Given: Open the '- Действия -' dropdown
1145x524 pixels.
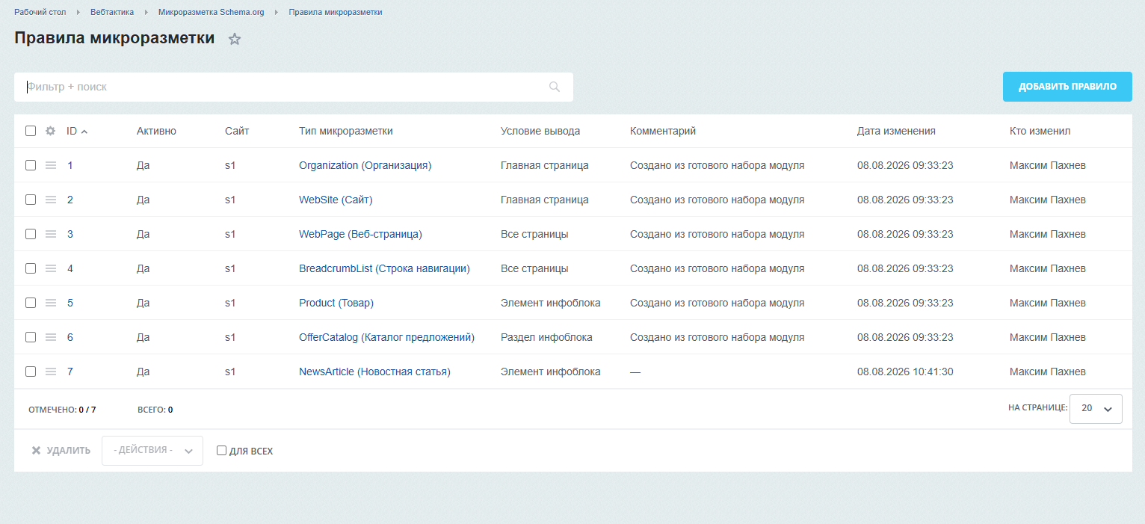Looking at the screenshot, I should (152, 451).
